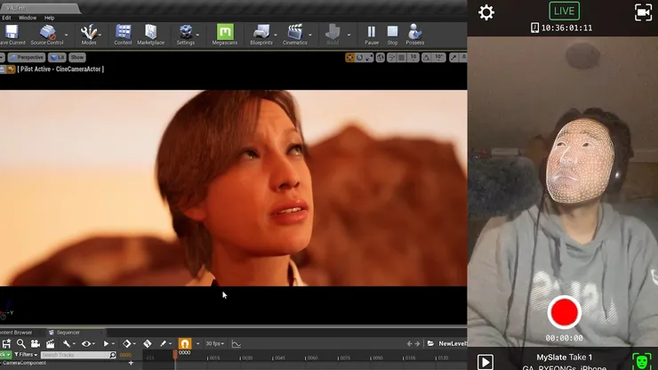Open the Window menu
This screenshot has height=370, width=658.
click(28, 18)
